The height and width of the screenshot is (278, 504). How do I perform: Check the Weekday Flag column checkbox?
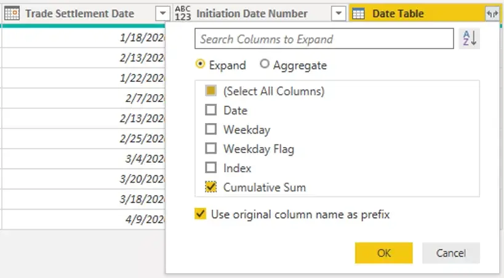click(211, 148)
